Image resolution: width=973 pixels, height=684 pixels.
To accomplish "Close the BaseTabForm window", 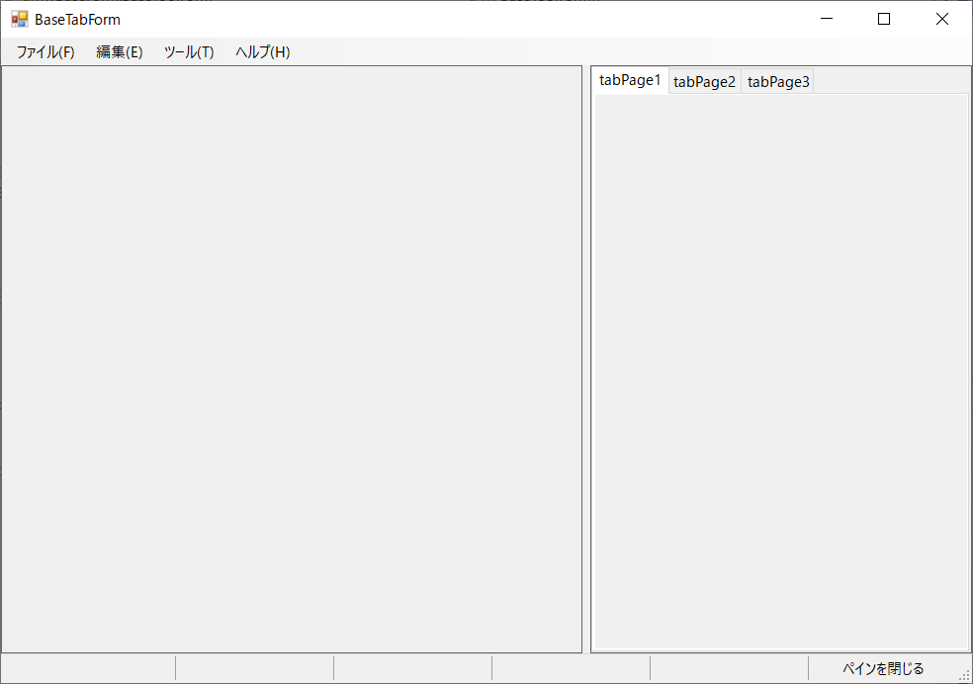I will pos(941,19).
